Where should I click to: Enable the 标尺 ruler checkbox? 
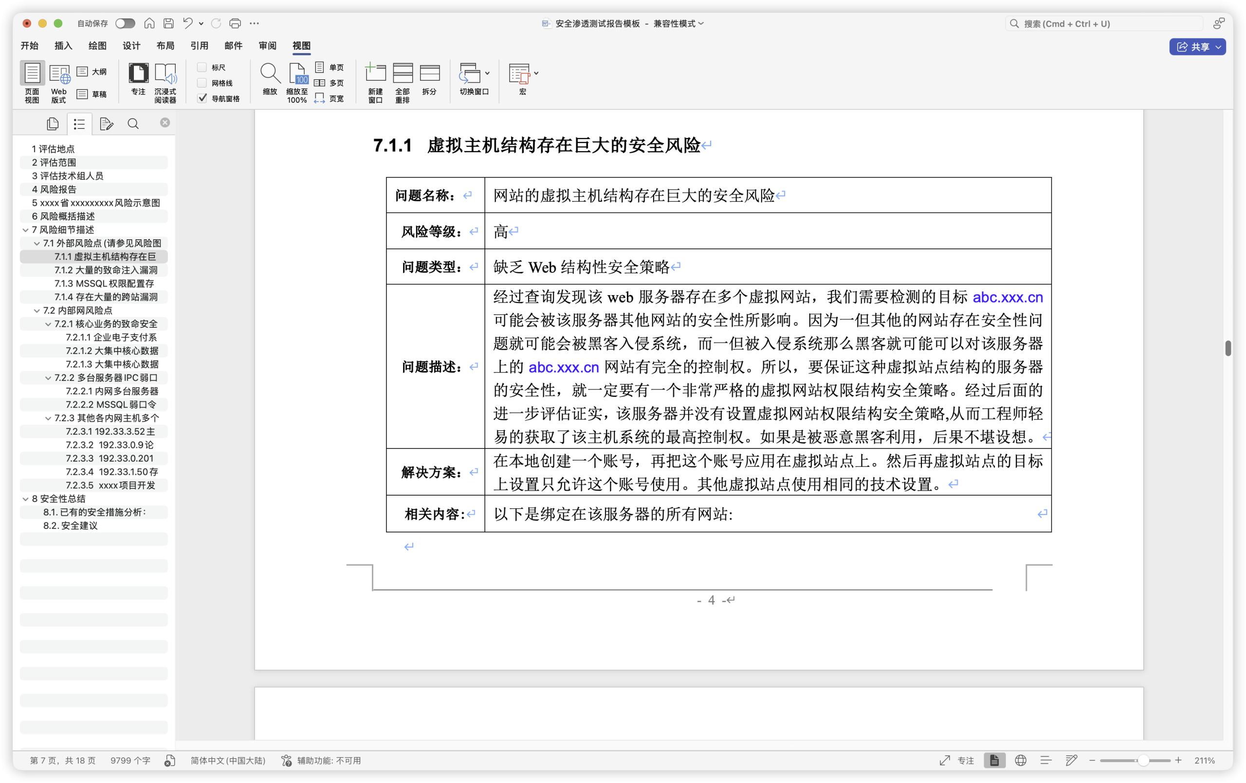pos(202,67)
